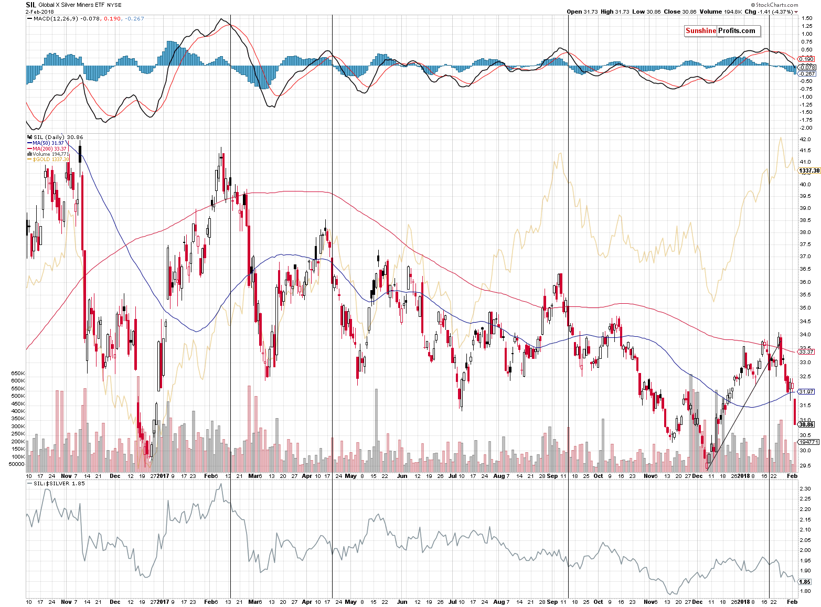Viewport: 821px width, 607px height.
Task: Click the 29.5 label on price axis
Action: pos(805,466)
